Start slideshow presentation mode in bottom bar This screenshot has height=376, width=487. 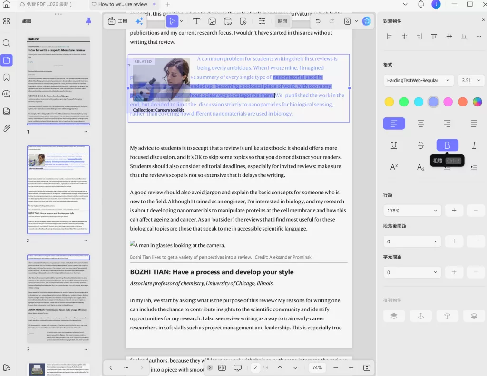click(x=237, y=367)
